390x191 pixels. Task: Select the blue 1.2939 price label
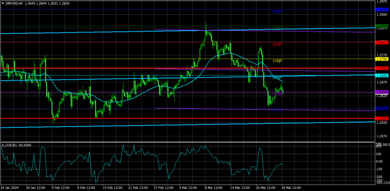click(382, 10)
